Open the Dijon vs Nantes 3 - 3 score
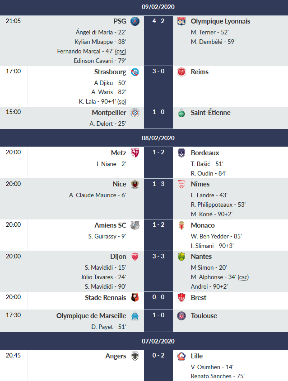The height and width of the screenshot is (381, 288). click(158, 257)
